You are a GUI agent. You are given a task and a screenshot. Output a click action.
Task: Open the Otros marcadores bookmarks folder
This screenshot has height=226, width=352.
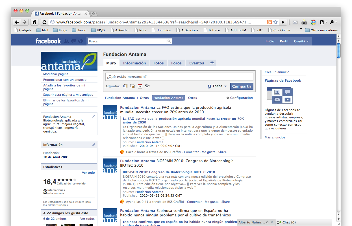[321, 30]
